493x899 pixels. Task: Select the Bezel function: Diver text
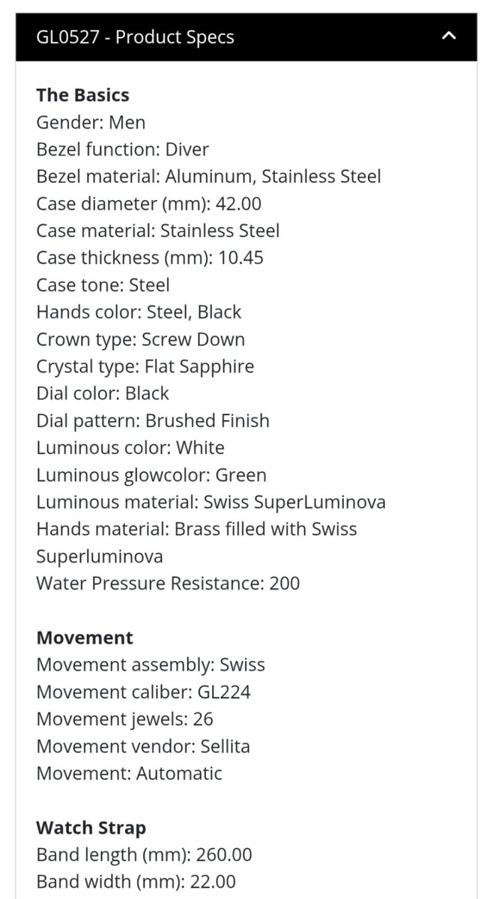(122, 149)
